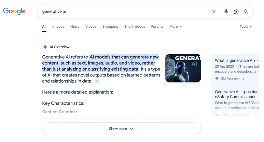
Task: Select the Shopping tab
Action: 110,27
